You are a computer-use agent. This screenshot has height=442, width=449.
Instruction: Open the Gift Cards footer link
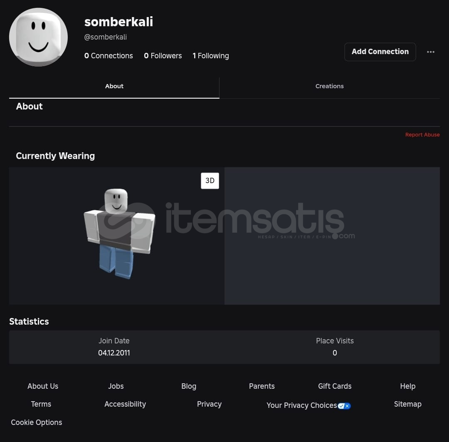[334, 386]
